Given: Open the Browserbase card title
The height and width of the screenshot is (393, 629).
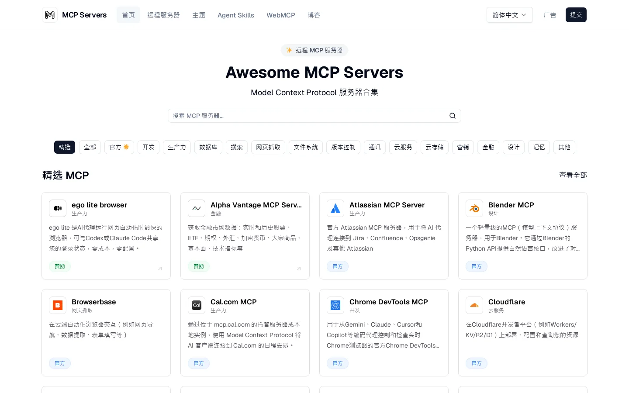Looking at the screenshot, I should point(94,302).
